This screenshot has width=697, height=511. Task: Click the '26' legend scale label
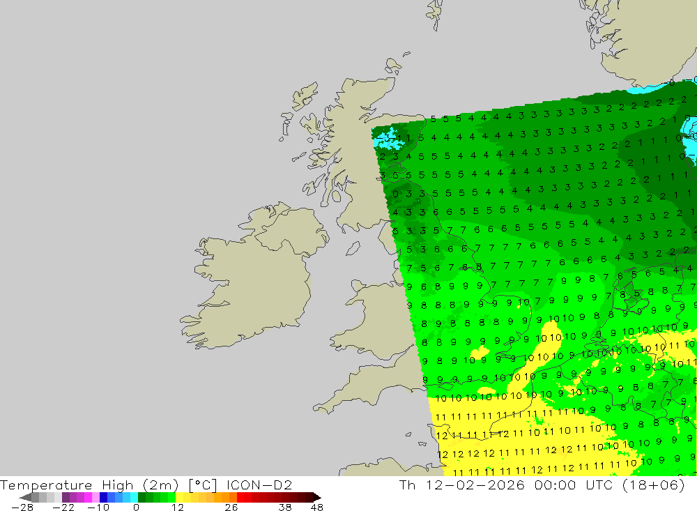pyautogui.click(x=231, y=508)
